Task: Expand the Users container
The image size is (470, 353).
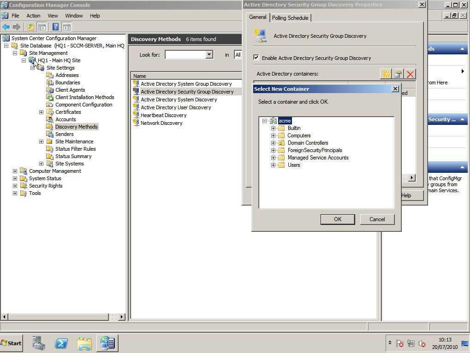Action: click(x=273, y=165)
